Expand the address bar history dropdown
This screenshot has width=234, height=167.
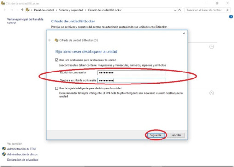[175, 10]
